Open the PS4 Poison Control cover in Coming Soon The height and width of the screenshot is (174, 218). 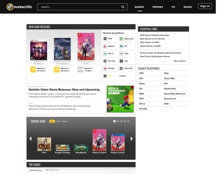[118, 143]
